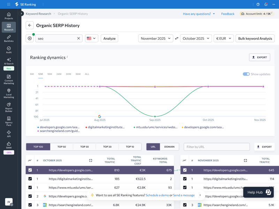Image resolution: width=279 pixels, height=209 pixels.
Task: Expand the EUR currency dropdown
Action: (x=224, y=38)
